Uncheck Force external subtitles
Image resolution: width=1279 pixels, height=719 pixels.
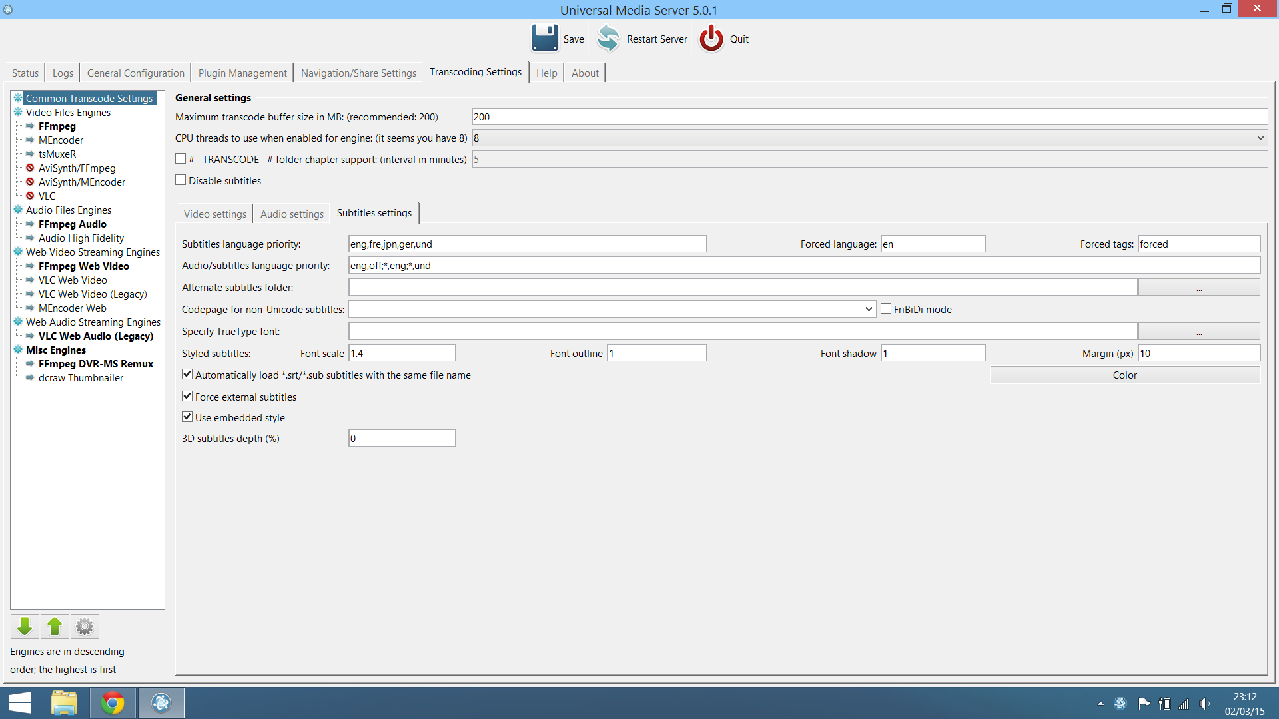tap(187, 396)
